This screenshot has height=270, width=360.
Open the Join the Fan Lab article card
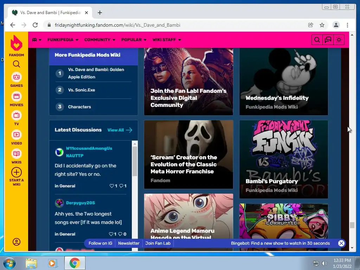[188, 82]
